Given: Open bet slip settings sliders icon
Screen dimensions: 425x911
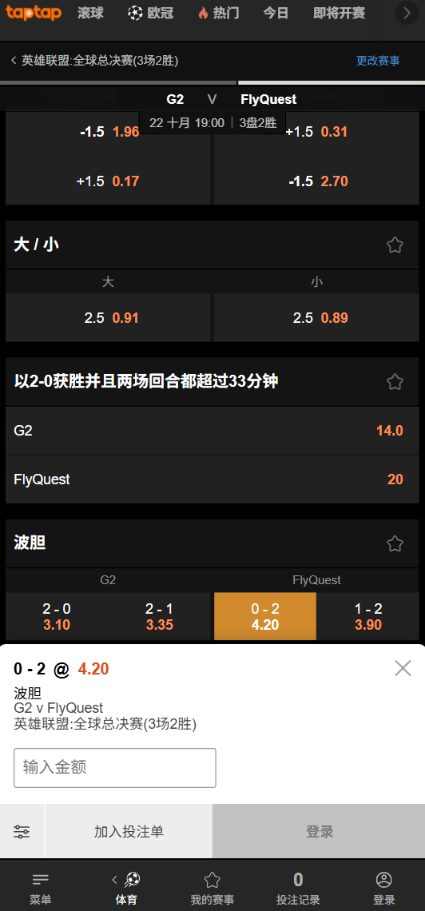Looking at the screenshot, I should click(x=22, y=831).
